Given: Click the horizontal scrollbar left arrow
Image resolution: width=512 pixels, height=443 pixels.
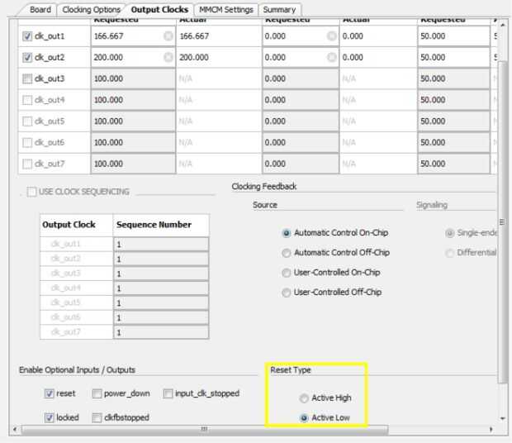Looking at the screenshot, I should point(15,429).
